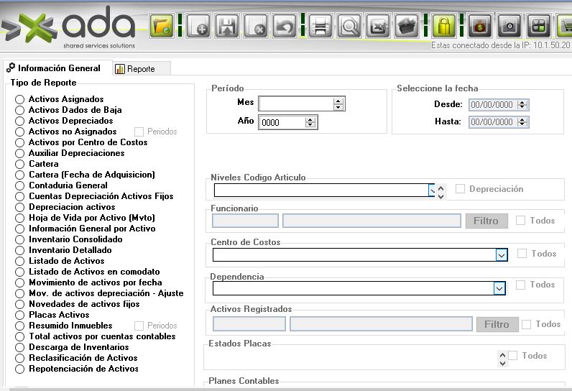This screenshot has width=572, height=391.
Task: Click the magnifying glass search icon
Action: pyautogui.click(x=350, y=27)
